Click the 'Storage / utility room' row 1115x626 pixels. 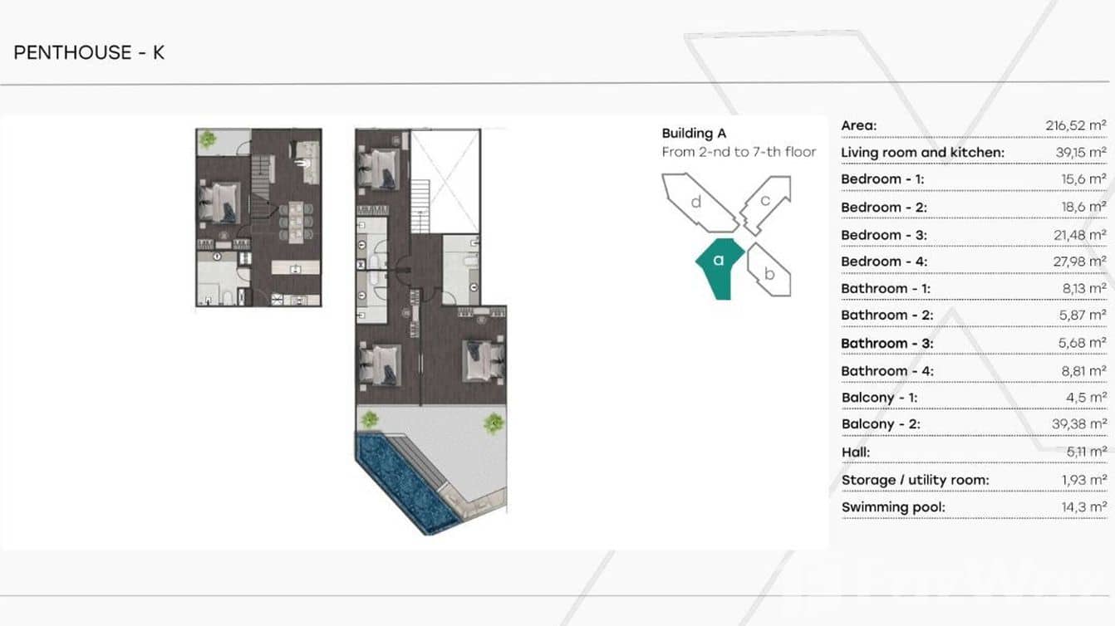tap(972, 480)
